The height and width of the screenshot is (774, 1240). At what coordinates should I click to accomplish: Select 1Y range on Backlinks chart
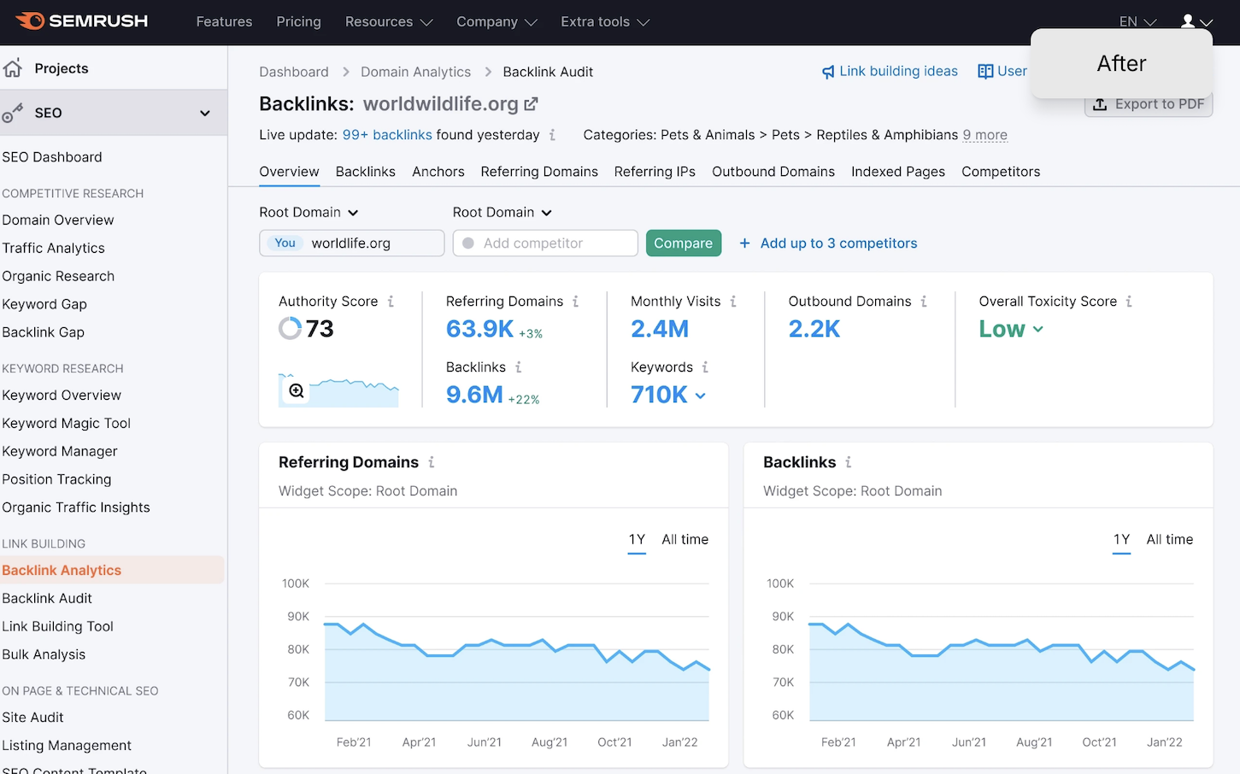[1121, 540]
